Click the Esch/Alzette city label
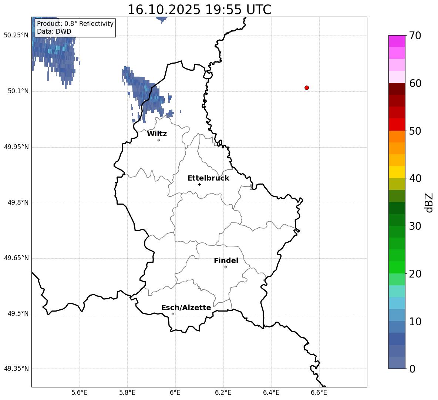Screen dimensions: 438x400 pos(186,307)
